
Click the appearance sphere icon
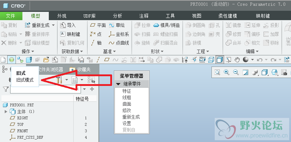tap(245, 59)
